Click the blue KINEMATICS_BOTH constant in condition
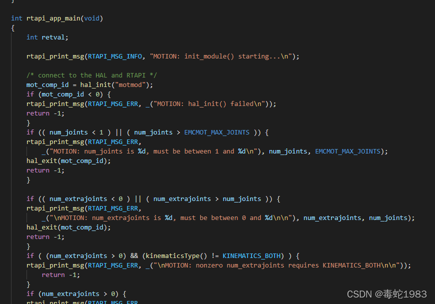 click(251, 255)
